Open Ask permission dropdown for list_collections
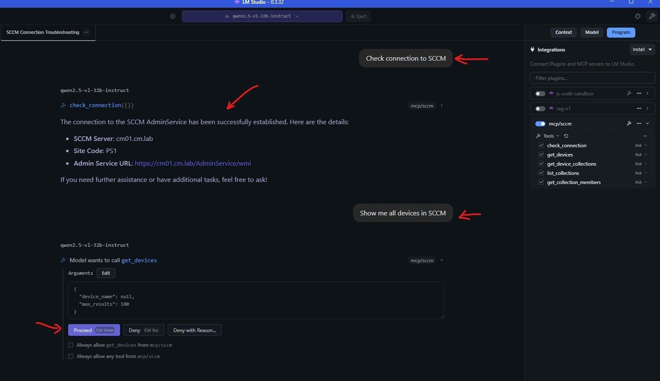This screenshot has height=381, width=660. click(x=641, y=173)
